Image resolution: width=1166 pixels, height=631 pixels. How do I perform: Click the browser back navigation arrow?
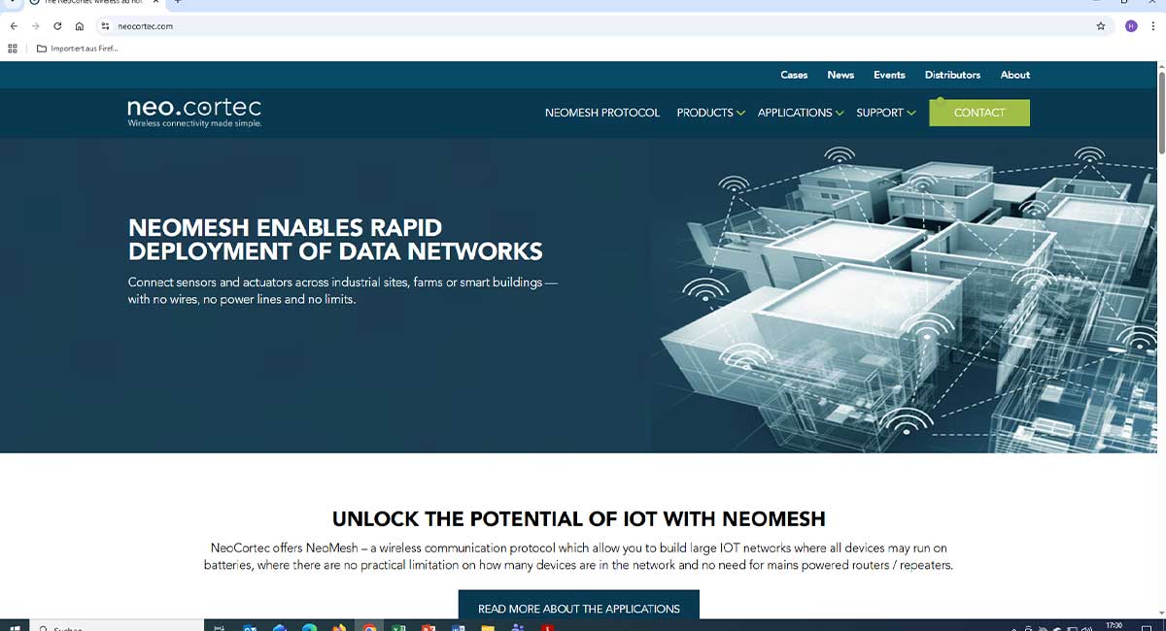pyautogui.click(x=13, y=26)
